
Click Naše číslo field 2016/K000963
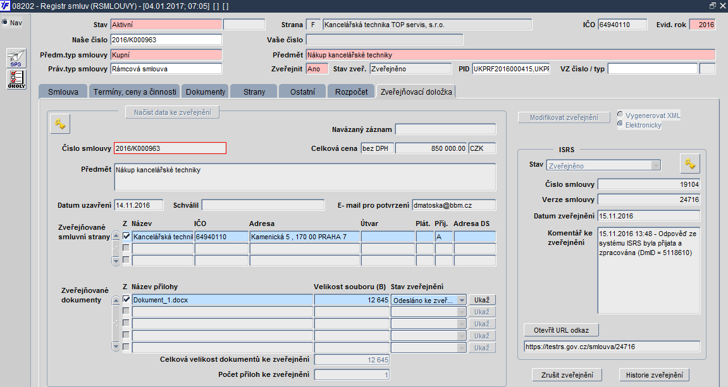point(166,40)
